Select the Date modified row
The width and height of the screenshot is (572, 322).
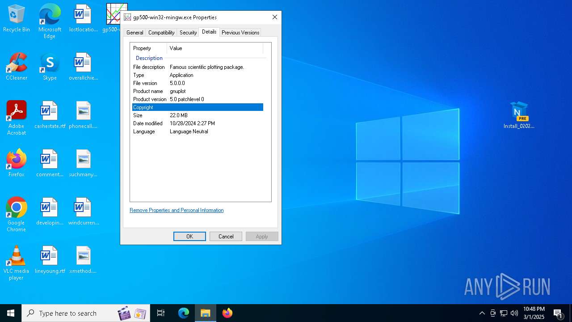[x=198, y=123]
